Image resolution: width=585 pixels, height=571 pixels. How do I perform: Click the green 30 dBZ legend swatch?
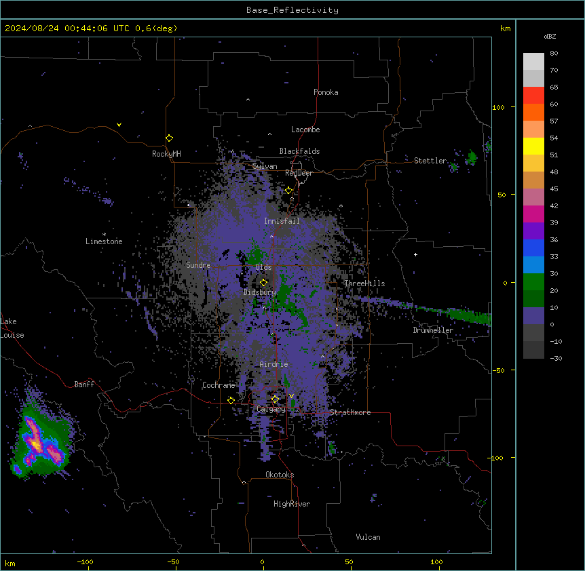[533, 282]
